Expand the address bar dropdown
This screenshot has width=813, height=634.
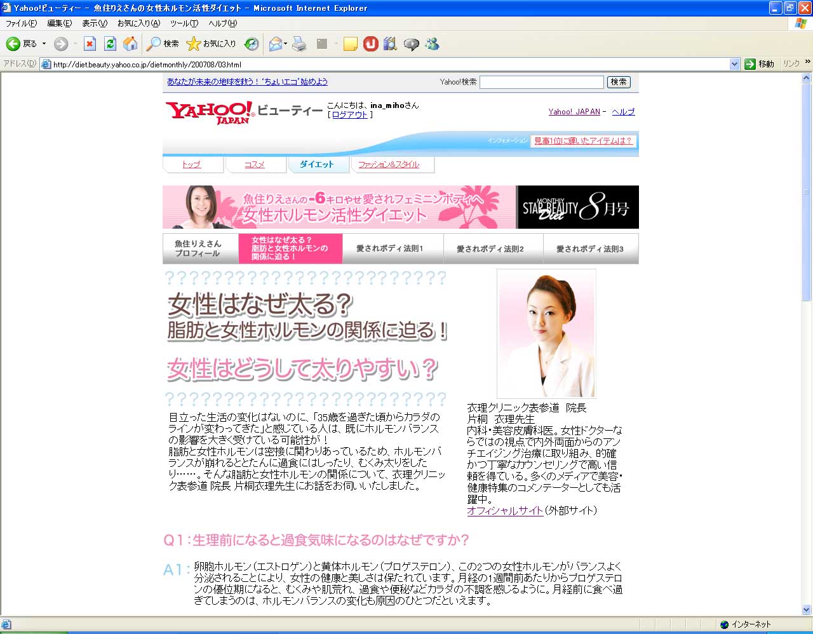[734, 64]
